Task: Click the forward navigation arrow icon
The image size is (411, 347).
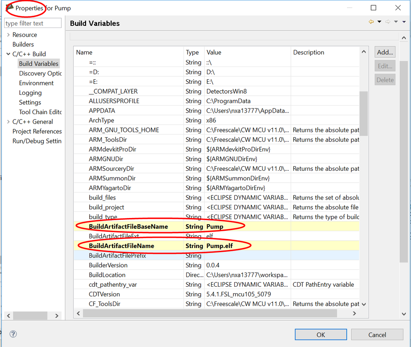Action: (388, 22)
